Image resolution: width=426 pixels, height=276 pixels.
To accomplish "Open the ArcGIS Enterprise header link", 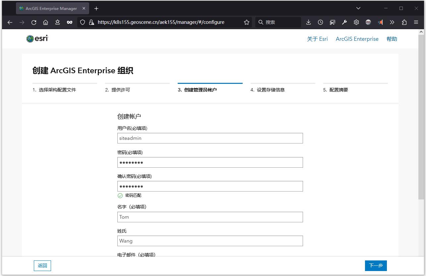I will coord(357,39).
